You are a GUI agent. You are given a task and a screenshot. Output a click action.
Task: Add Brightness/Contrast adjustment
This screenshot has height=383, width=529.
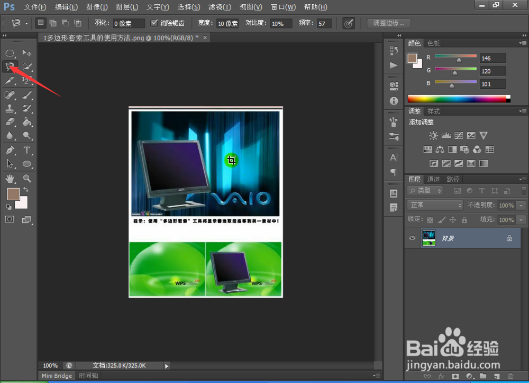pyautogui.click(x=433, y=135)
